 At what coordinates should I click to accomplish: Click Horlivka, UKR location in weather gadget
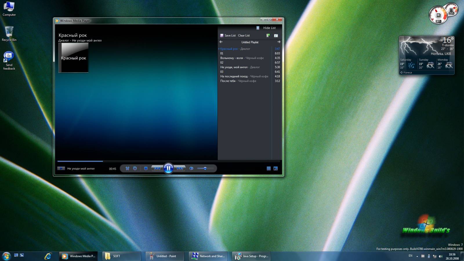[441, 54]
